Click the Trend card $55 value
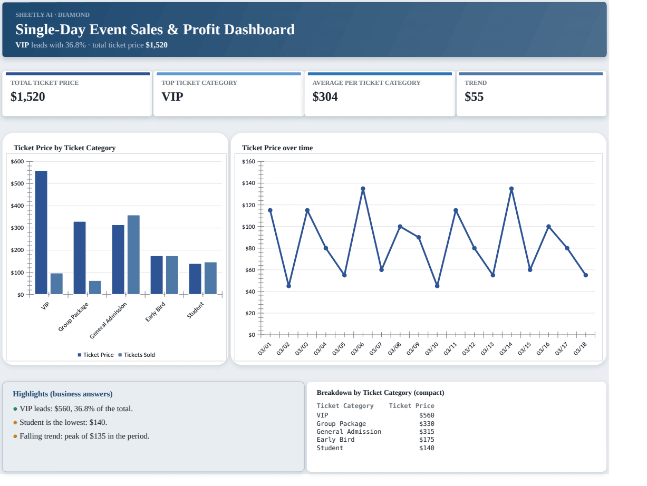The height and width of the screenshot is (486, 647). [x=474, y=96]
